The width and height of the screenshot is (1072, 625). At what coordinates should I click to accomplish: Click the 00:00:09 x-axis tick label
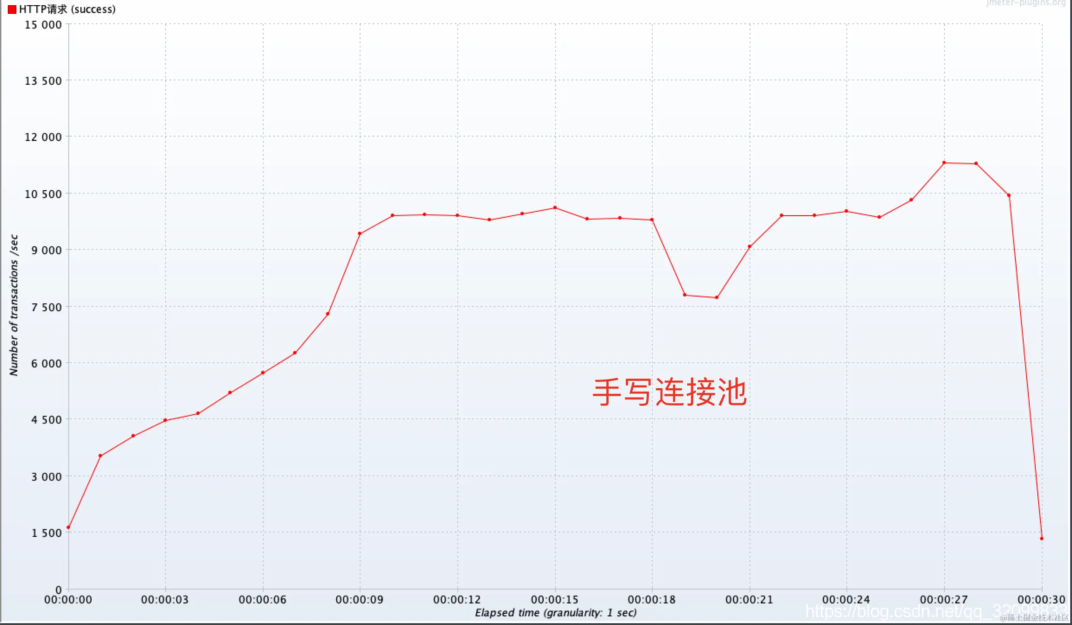359,600
